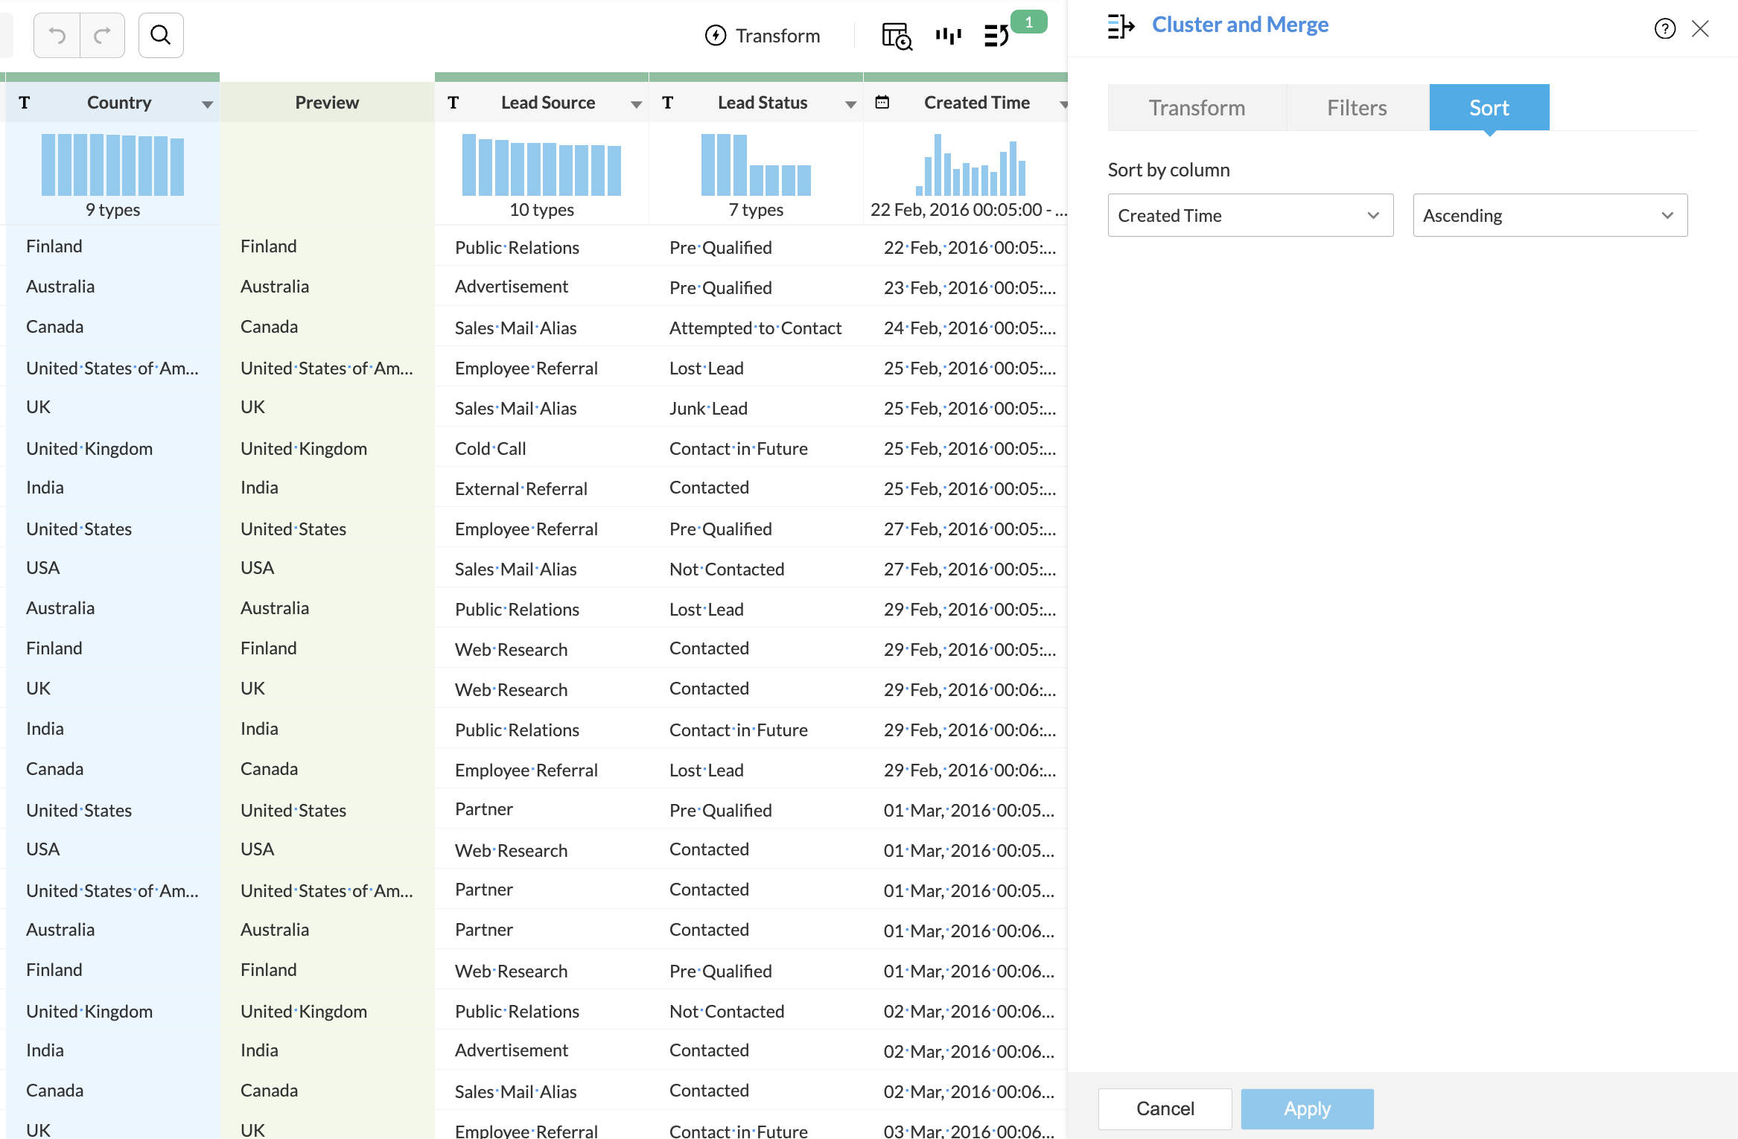Screen dimensions: 1738x1139
Task: Open the data quality bar chart icon
Action: [x=948, y=36]
